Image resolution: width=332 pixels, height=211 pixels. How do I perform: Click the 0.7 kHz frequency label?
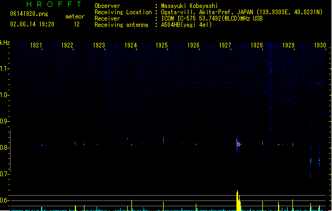tap(4, 174)
